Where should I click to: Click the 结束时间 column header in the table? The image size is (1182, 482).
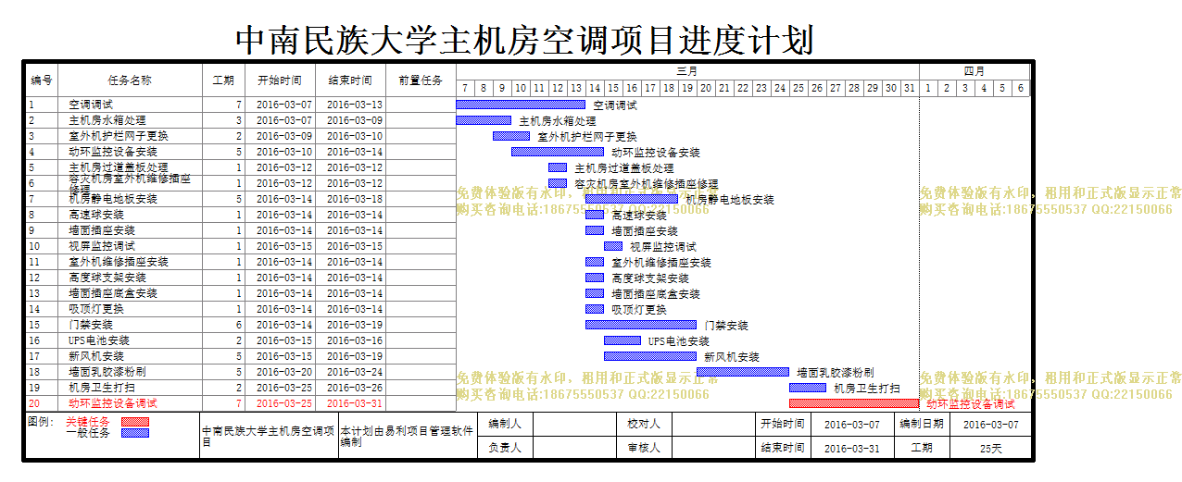350,80
